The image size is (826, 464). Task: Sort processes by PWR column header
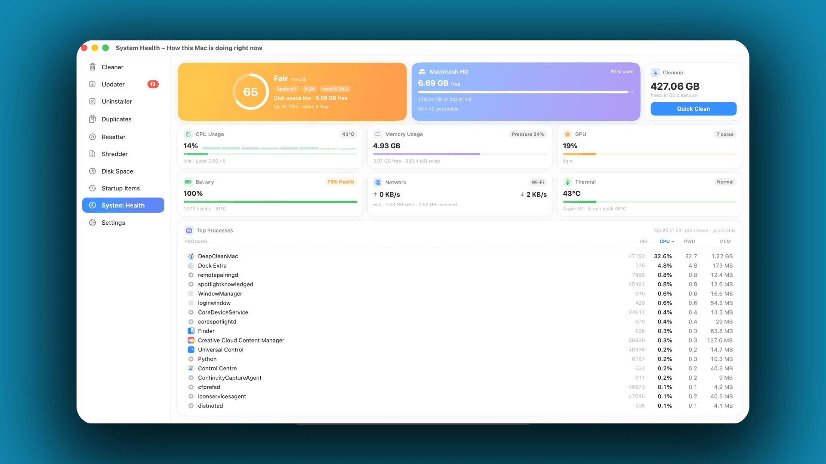click(690, 241)
